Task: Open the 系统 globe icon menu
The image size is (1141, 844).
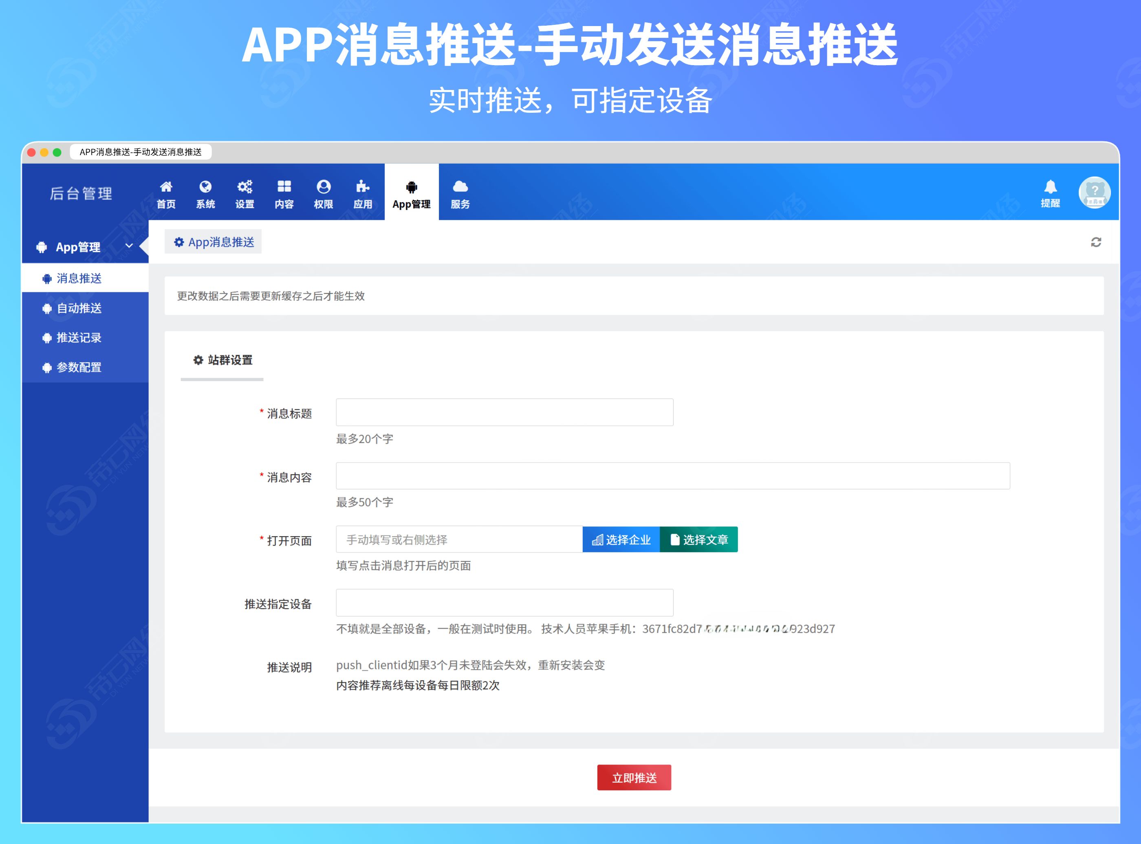Action: pyautogui.click(x=205, y=187)
